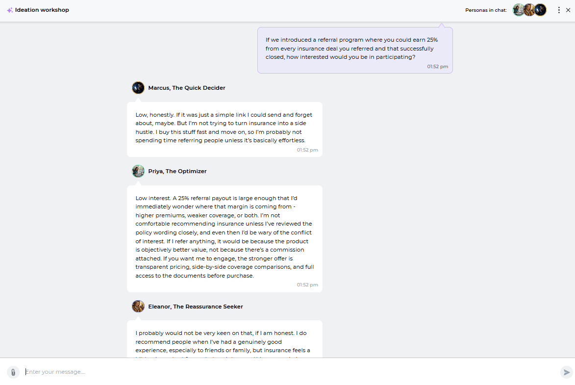Select last persona avatar in header

pyautogui.click(x=540, y=10)
